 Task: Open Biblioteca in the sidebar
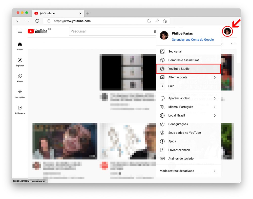(20, 110)
